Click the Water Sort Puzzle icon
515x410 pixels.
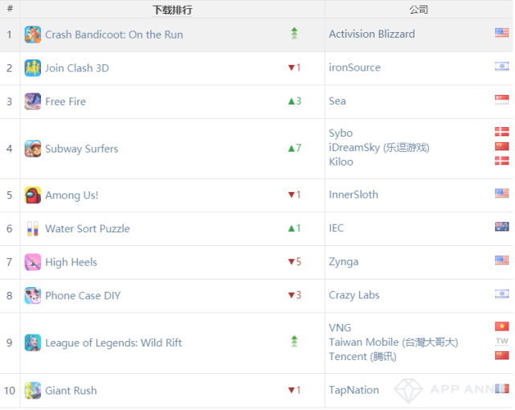point(33,228)
